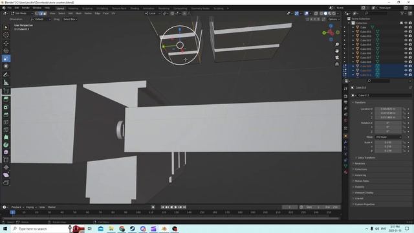This screenshot has width=414, height=233.
Task: Select the Rip Region tool
Action: [x=6, y=183]
